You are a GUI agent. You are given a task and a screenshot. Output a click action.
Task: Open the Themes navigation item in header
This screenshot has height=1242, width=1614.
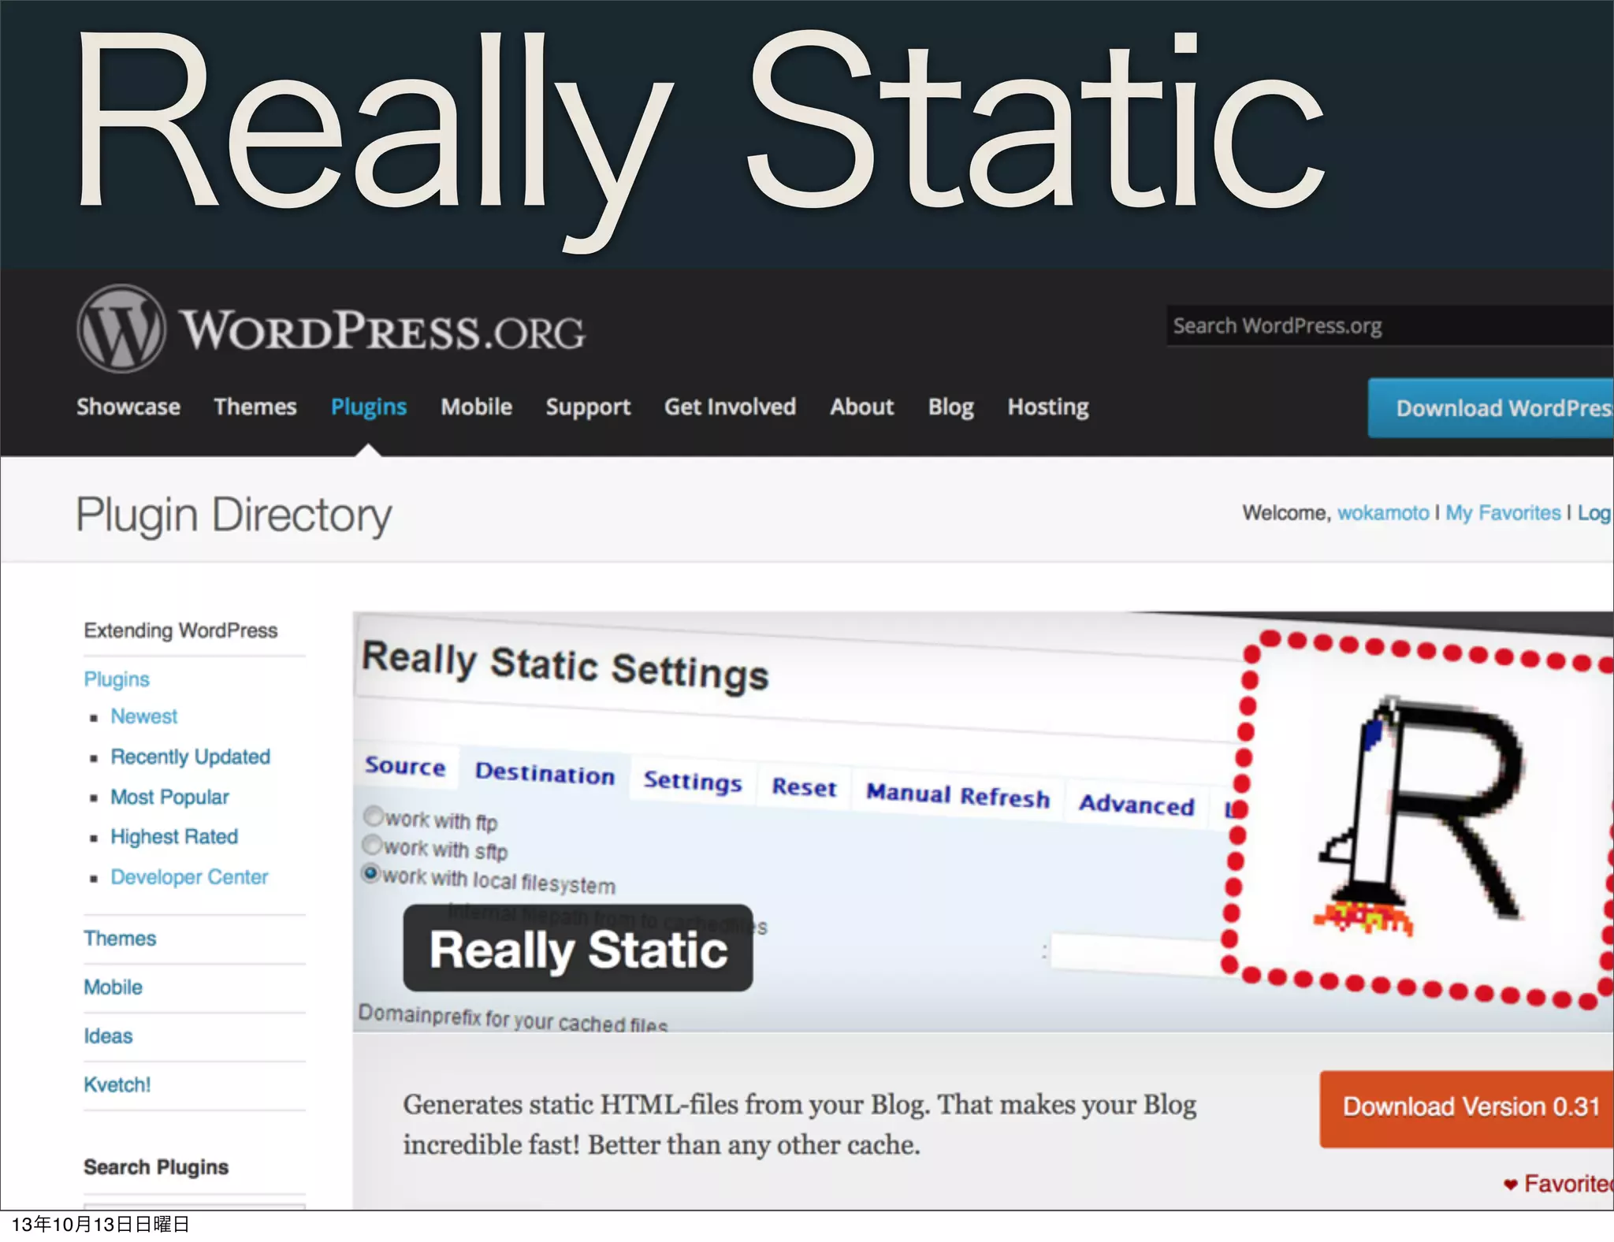pos(255,407)
